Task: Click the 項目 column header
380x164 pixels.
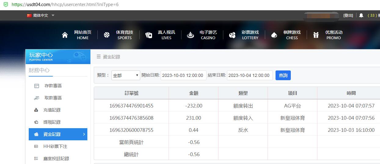Action: pos(293,93)
